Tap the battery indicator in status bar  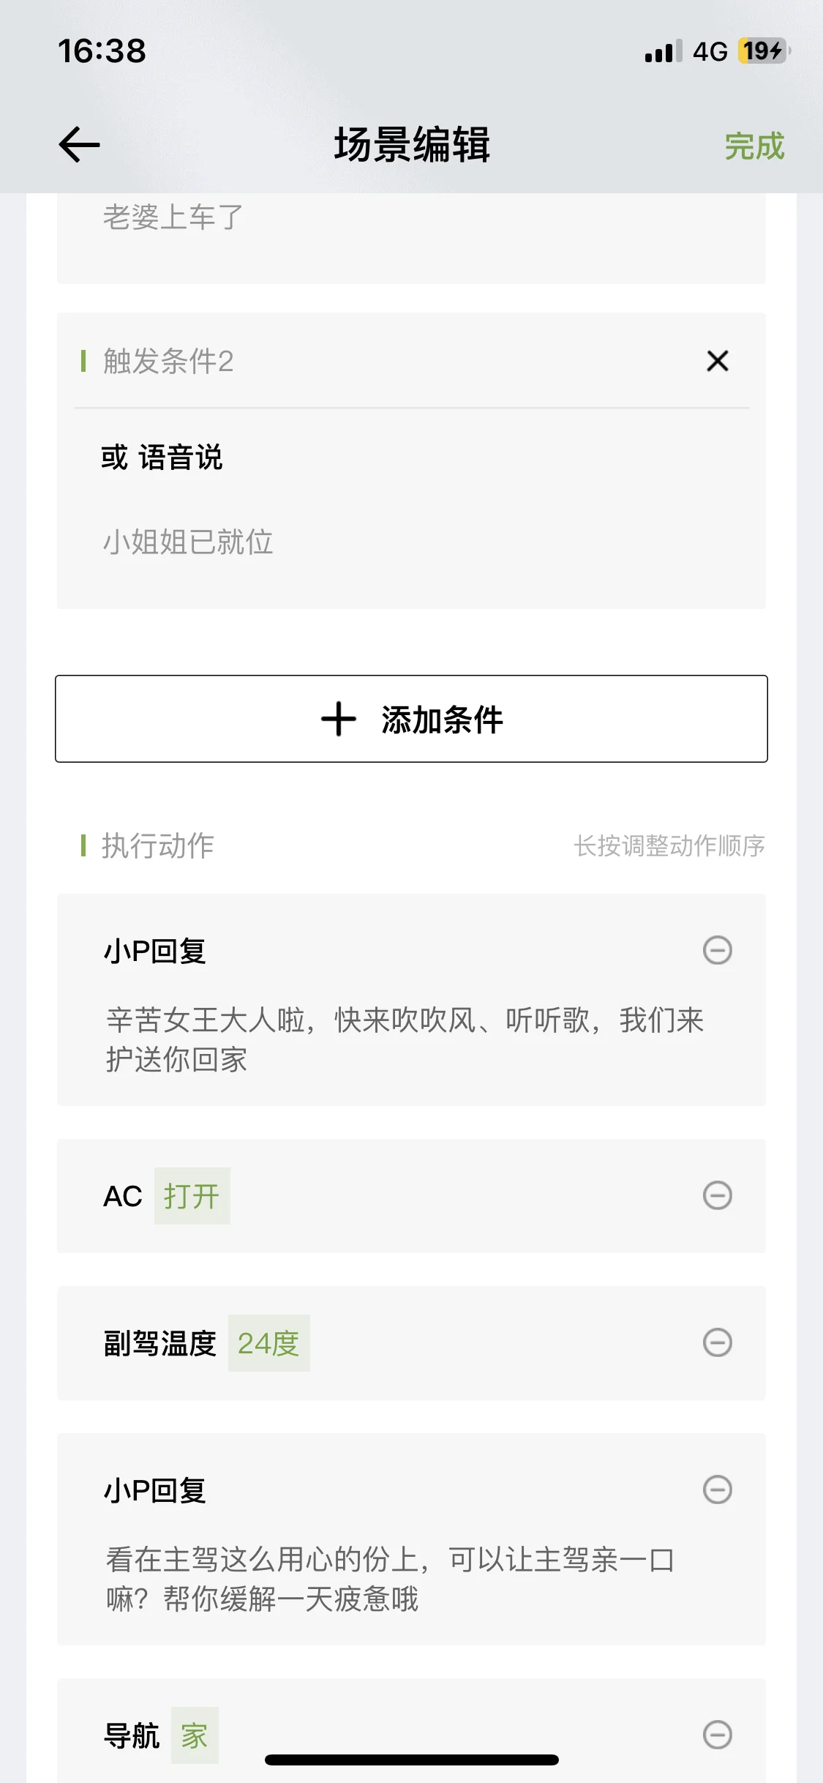point(763,51)
